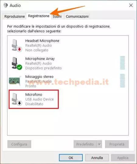Click the Proprietà button
137x164 pixels.
117,144
